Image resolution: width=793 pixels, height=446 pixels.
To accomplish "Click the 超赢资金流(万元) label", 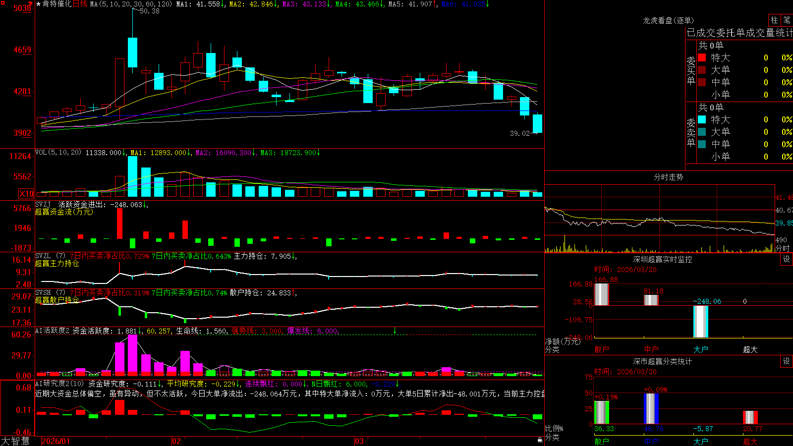I will (64, 212).
